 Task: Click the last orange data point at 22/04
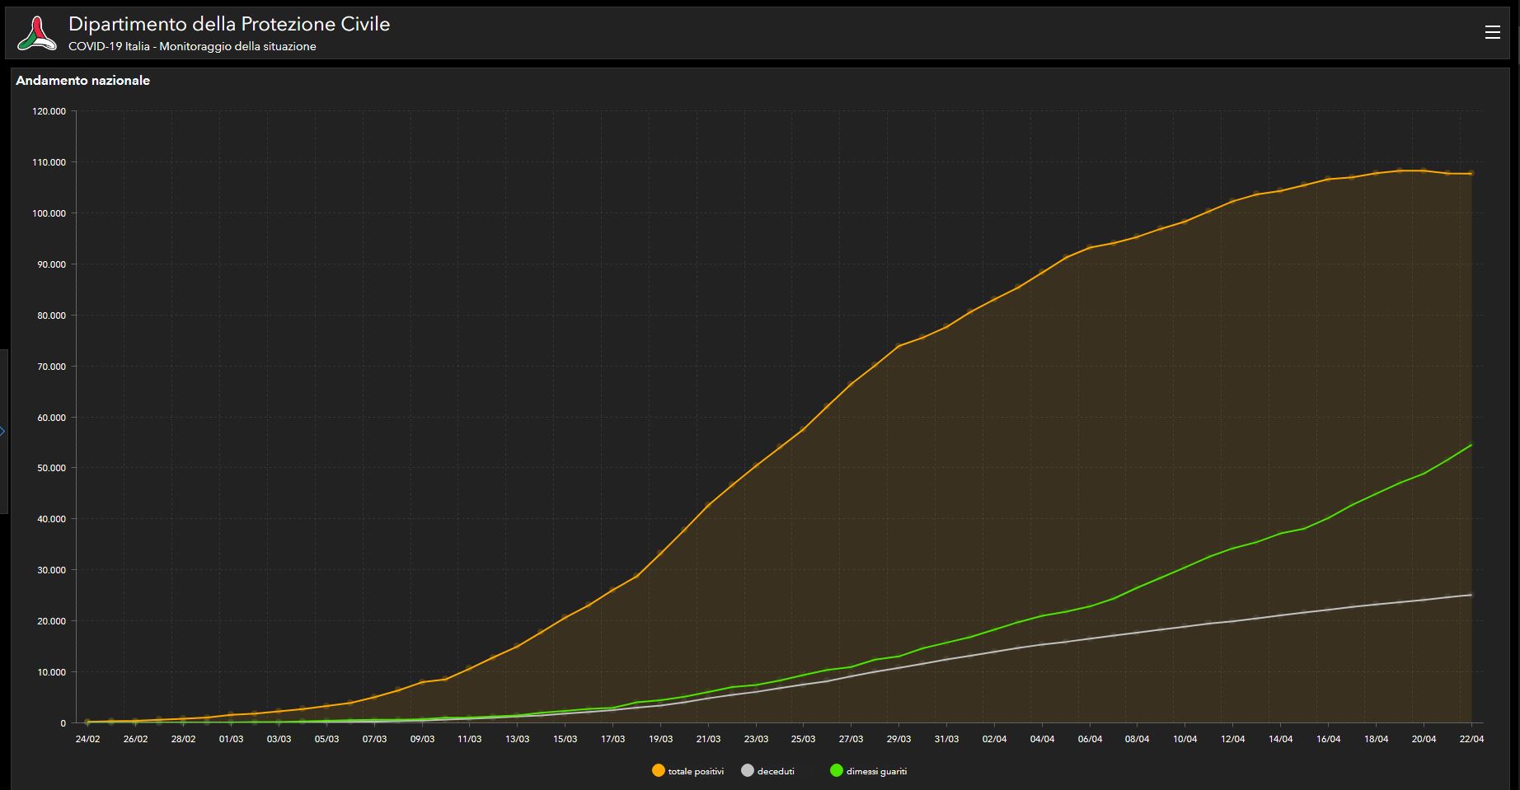1471,173
